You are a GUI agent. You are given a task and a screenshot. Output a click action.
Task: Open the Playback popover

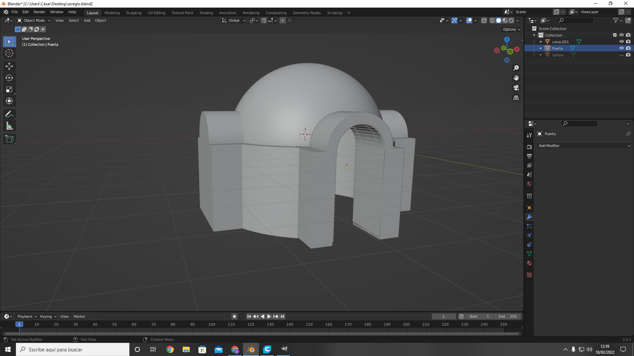pos(27,316)
